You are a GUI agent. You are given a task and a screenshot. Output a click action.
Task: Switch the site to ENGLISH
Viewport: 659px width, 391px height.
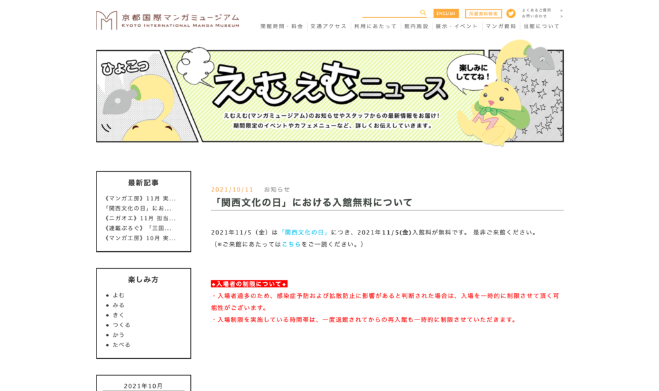click(x=446, y=14)
